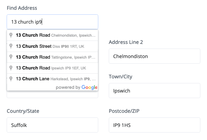Choose 13 Church Street Diss IP98 1RT suggestion
This screenshot has width=207, height=140.
tap(52, 46)
